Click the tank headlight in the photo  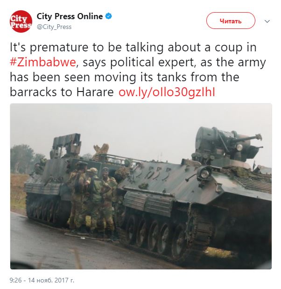[204, 173]
